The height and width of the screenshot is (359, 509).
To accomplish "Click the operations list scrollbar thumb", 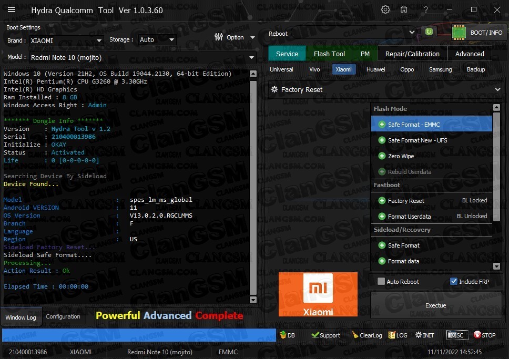I will tap(496, 167).
